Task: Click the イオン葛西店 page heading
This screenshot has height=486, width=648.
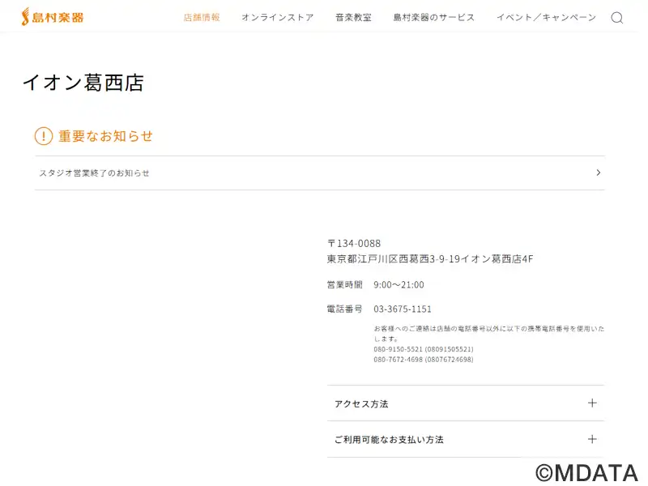Action: point(83,83)
